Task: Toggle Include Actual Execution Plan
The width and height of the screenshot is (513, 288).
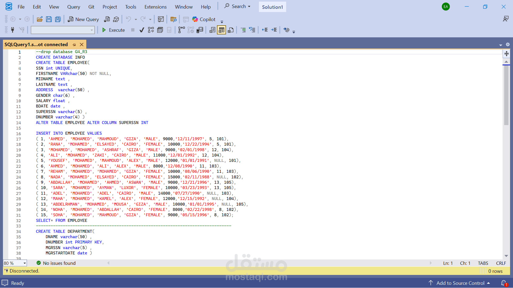Action: (181, 30)
